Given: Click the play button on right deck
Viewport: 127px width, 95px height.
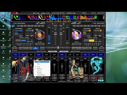Looking at the screenshot, I should coord(88,48).
